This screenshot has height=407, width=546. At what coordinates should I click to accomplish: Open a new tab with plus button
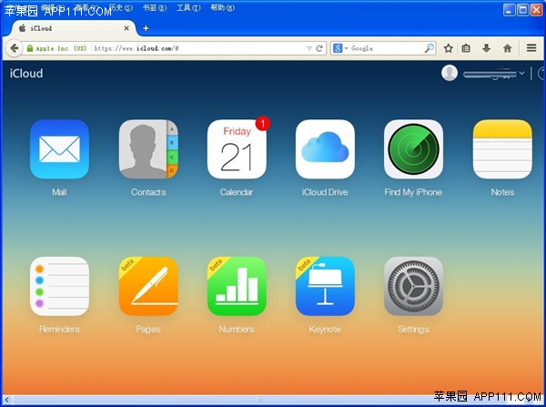coord(146,28)
